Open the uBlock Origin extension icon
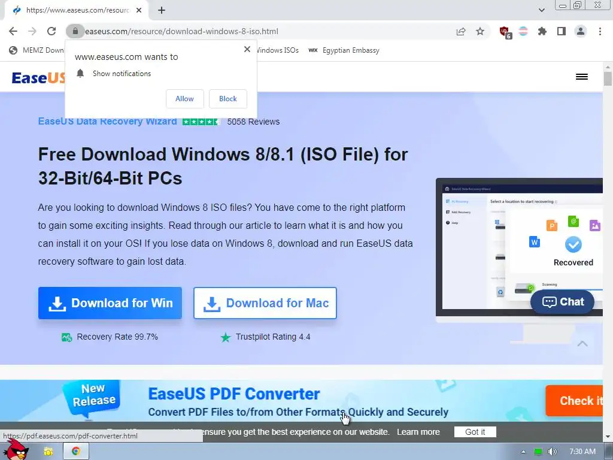 point(505,32)
